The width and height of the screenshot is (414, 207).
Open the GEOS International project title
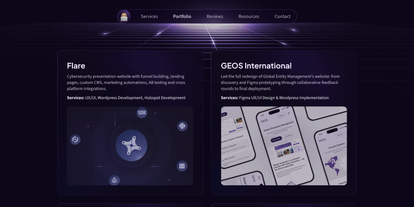256,66
